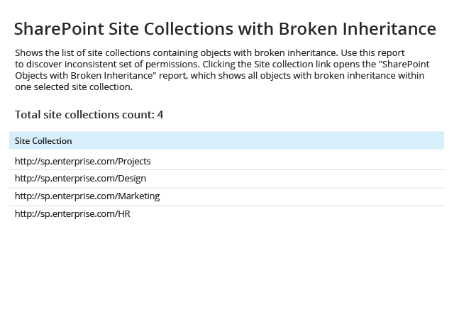Open the Projects site collection link
Screen dimensions: 454x319
83,161
